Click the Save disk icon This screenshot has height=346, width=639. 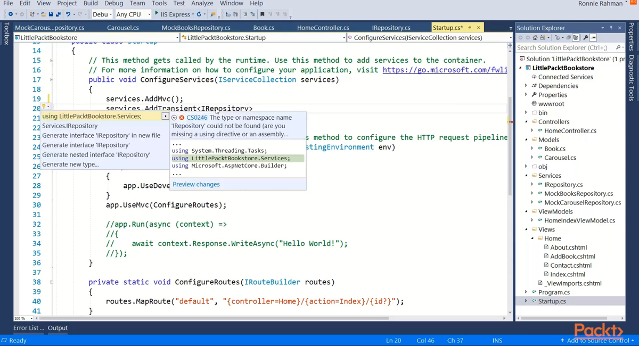[x=51, y=14]
